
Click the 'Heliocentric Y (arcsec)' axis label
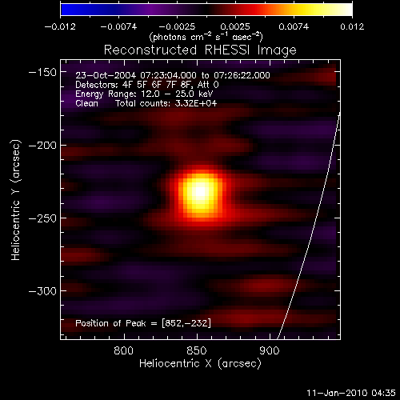[x=16, y=200]
